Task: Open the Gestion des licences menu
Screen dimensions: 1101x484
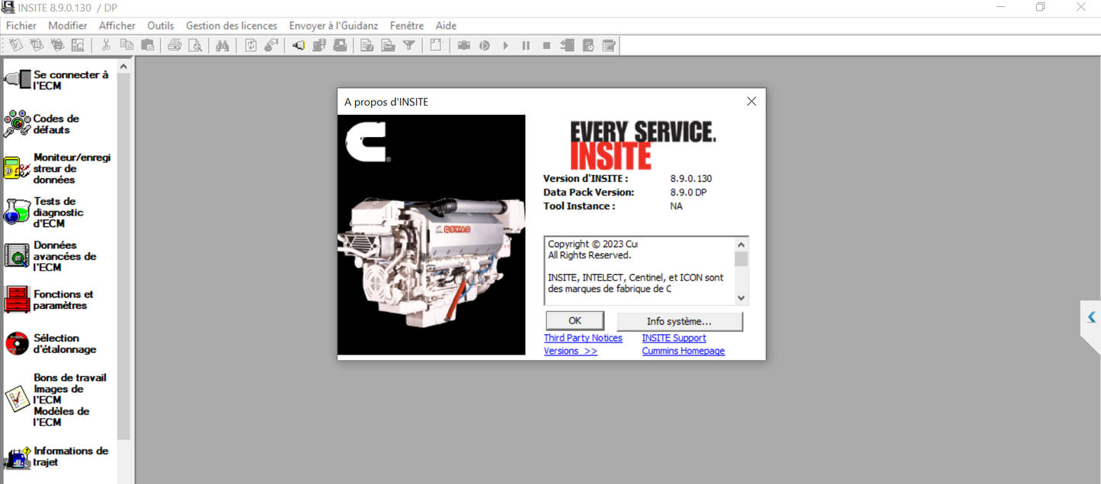Action: [231, 25]
